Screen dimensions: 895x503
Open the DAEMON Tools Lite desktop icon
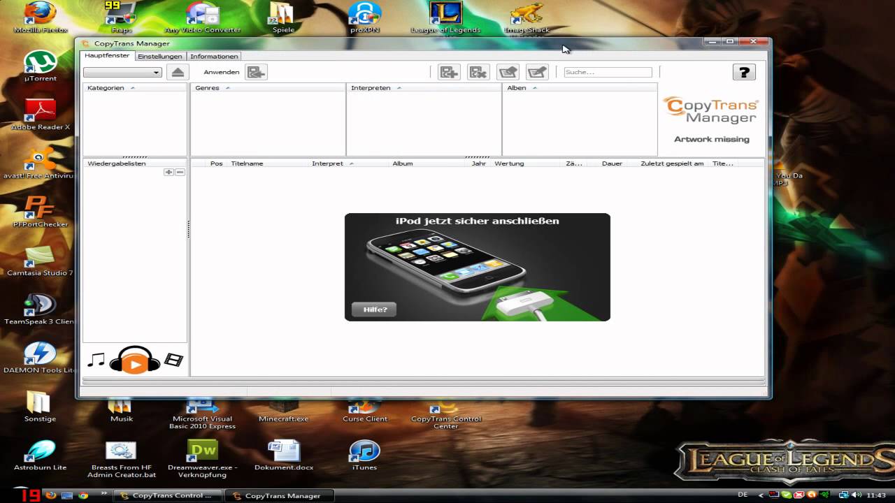(41, 358)
